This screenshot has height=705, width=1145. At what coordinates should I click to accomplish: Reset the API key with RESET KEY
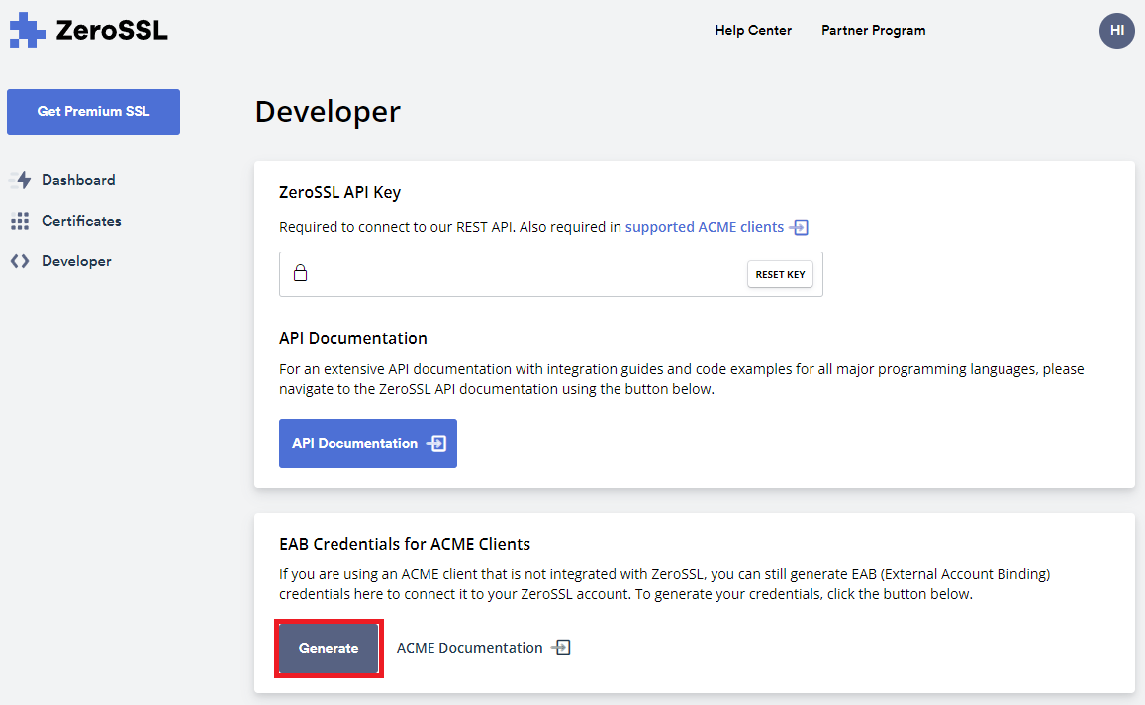coord(780,274)
